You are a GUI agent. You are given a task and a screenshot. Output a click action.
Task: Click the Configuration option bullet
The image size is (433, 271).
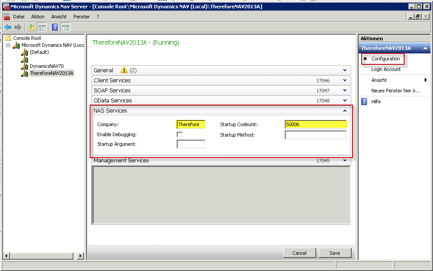tap(365, 58)
